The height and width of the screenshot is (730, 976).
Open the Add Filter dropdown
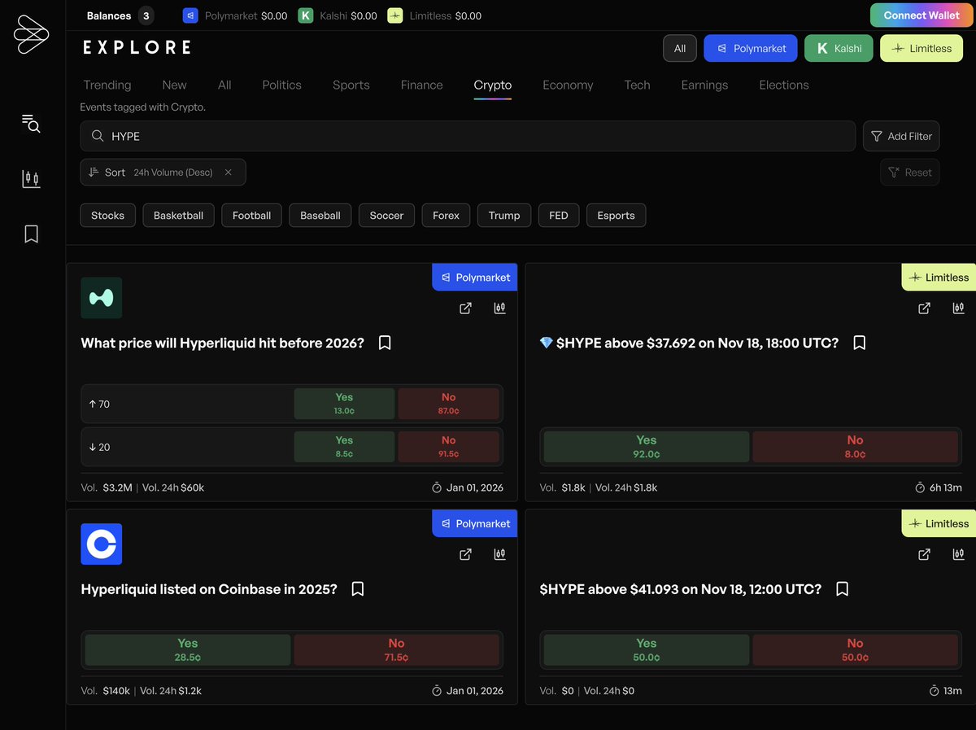coord(901,136)
